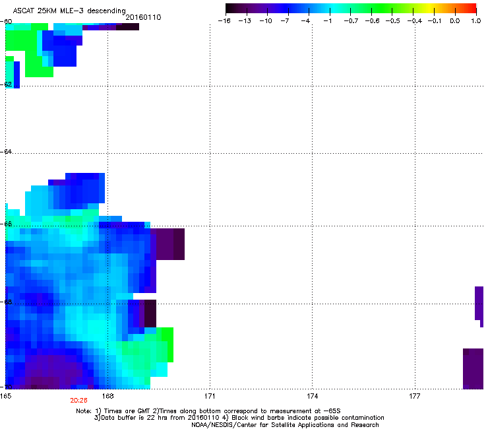Click the red 20:26 time label
The image size is (488, 429).
pyautogui.click(x=78, y=401)
